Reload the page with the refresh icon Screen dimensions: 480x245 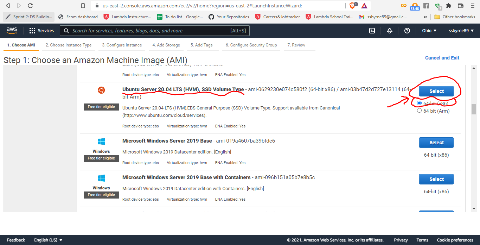tap(30, 6)
